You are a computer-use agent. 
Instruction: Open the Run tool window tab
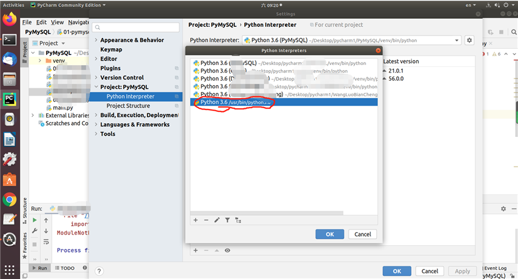click(x=39, y=268)
